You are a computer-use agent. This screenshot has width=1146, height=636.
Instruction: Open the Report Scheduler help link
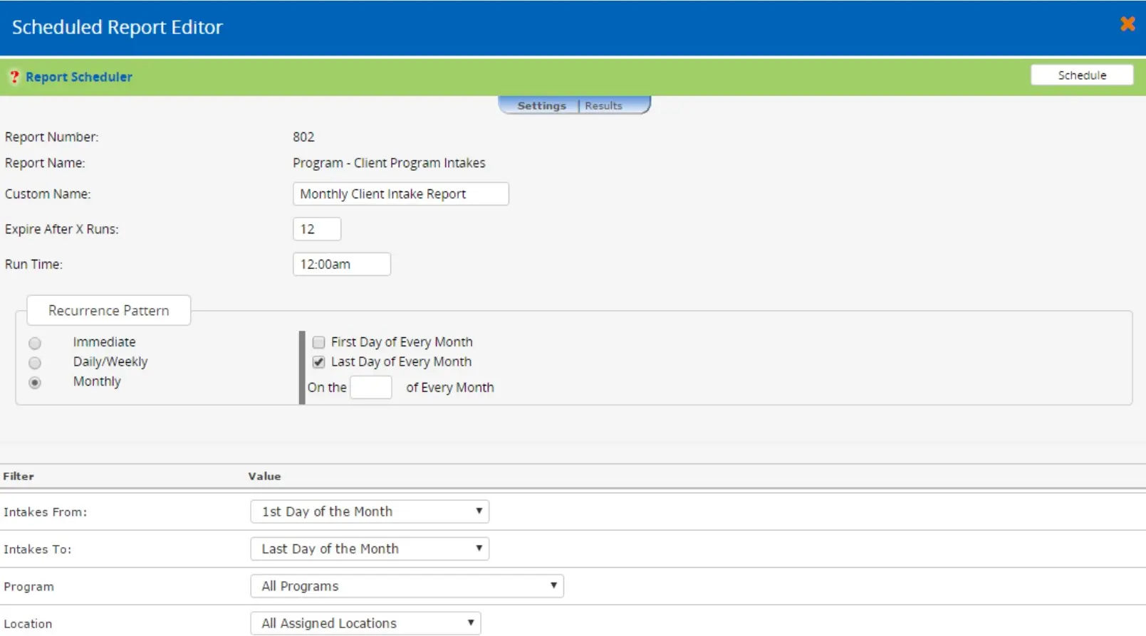(79, 77)
